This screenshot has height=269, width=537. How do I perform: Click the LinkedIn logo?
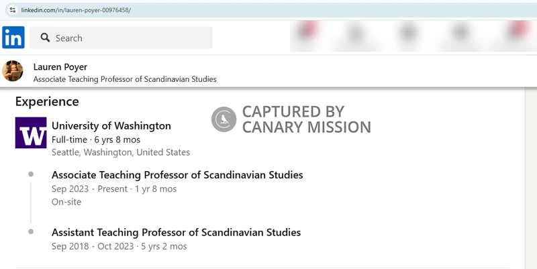13,38
